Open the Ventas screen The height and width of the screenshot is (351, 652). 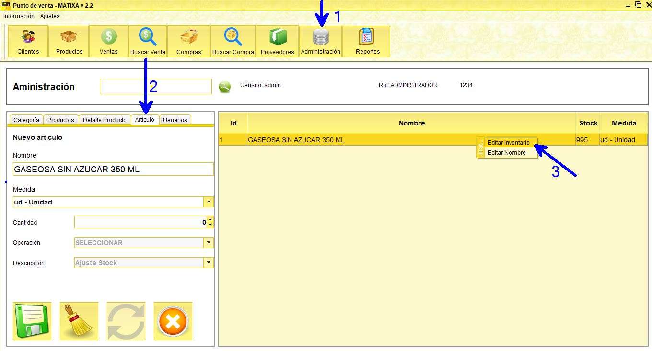[108, 41]
